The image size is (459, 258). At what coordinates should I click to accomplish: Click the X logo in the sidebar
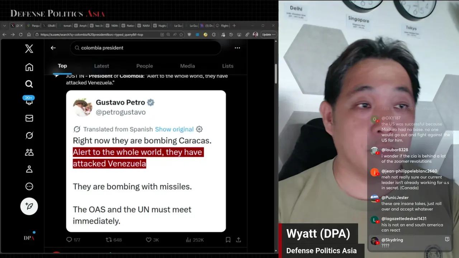pyautogui.click(x=29, y=49)
